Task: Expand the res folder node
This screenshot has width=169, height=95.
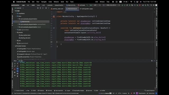Action: pos(16,41)
